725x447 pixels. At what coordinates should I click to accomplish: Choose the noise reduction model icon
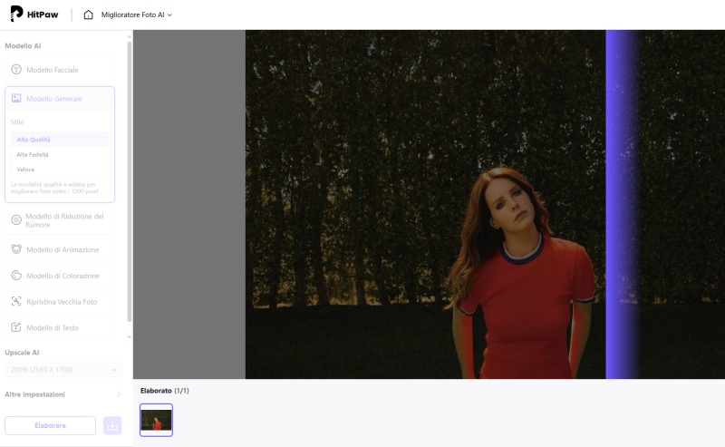click(16, 220)
